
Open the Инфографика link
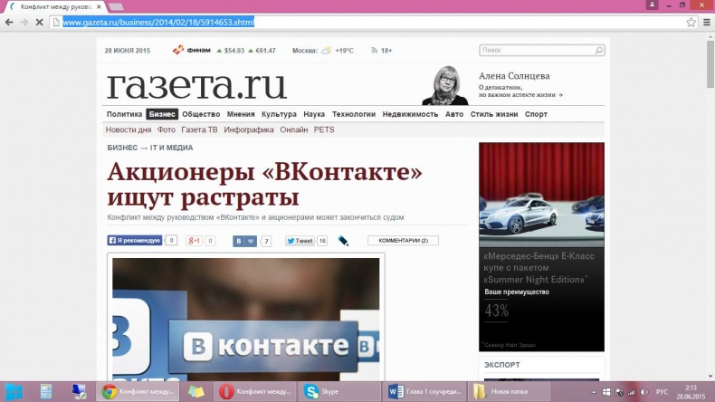[249, 129]
